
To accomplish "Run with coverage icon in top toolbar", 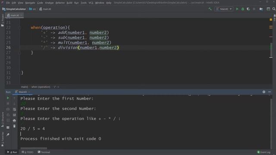I will click(248, 9).
